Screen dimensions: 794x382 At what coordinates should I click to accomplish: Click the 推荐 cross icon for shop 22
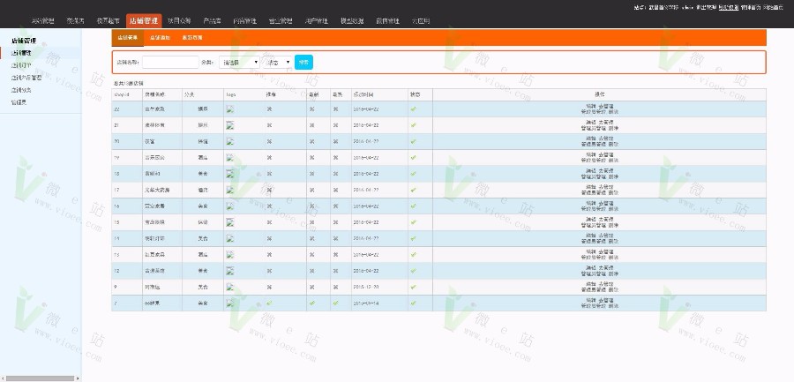[x=269, y=109]
